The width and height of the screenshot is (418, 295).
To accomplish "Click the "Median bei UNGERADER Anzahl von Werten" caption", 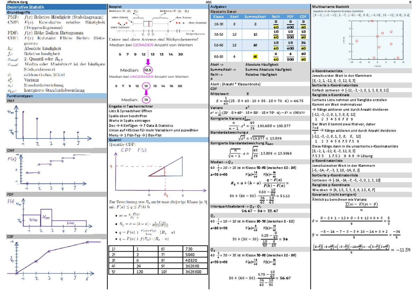I will [x=149, y=76].
